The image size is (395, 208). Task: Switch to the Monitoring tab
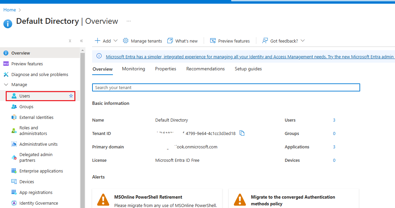133,69
